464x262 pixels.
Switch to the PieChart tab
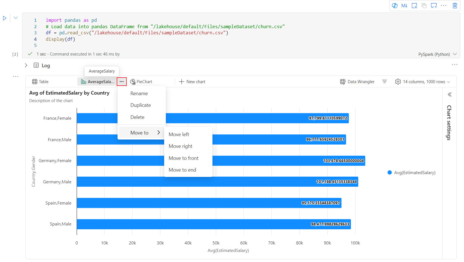click(141, 82)
